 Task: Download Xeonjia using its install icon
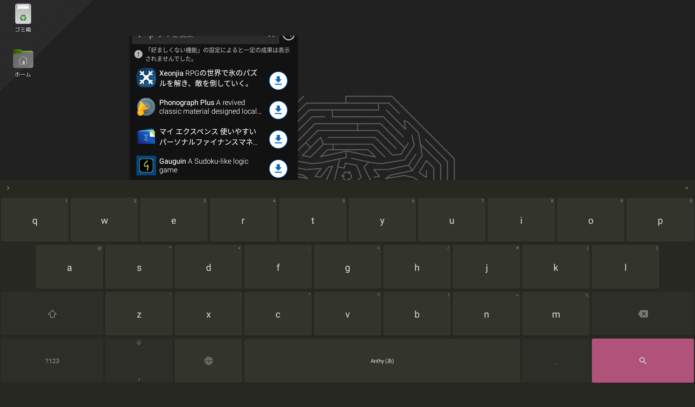[278, 80]
